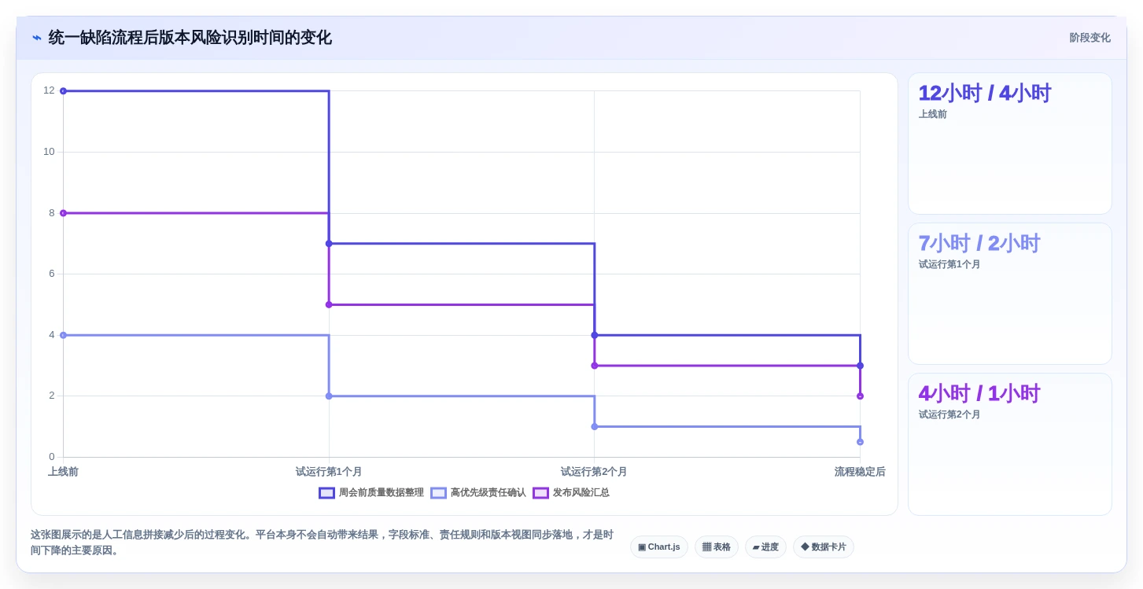Toggle the 高优先级责任确认 legend swatch
The height and width of the screenshot is (589, 1143).
[438, 493]
